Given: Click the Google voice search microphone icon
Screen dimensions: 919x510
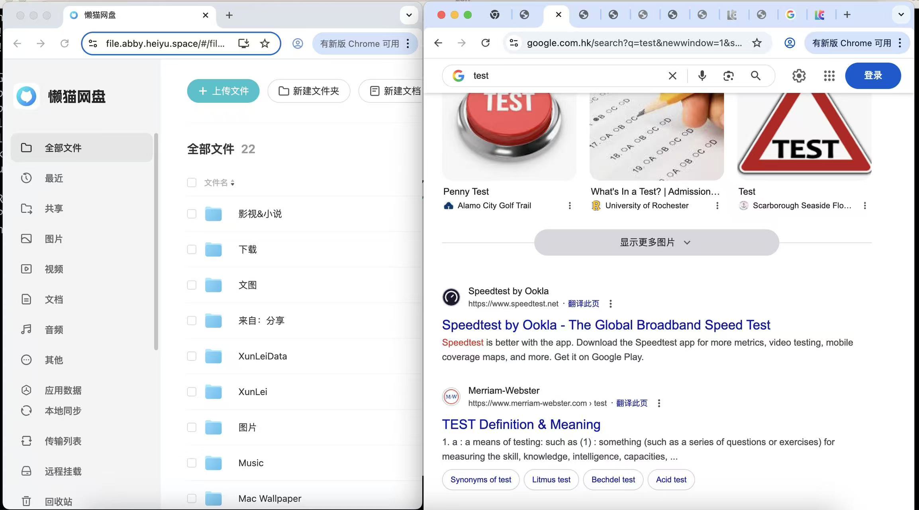Looking at the screenshot, I should pyautogui.click(x=702, y=75).
